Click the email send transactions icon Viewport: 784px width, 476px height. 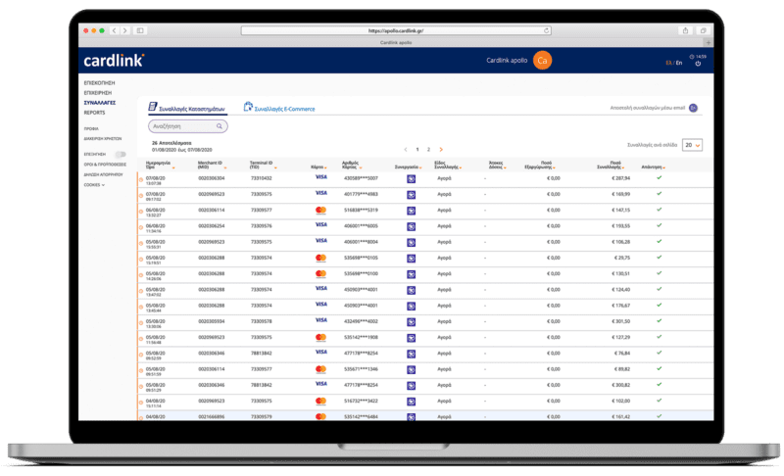click(693, 108)
